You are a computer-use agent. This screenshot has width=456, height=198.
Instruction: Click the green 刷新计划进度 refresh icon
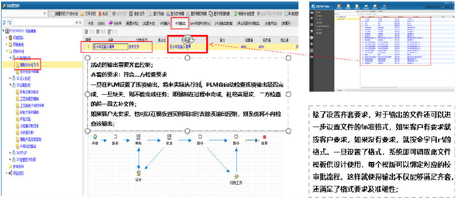click(235, 14)
